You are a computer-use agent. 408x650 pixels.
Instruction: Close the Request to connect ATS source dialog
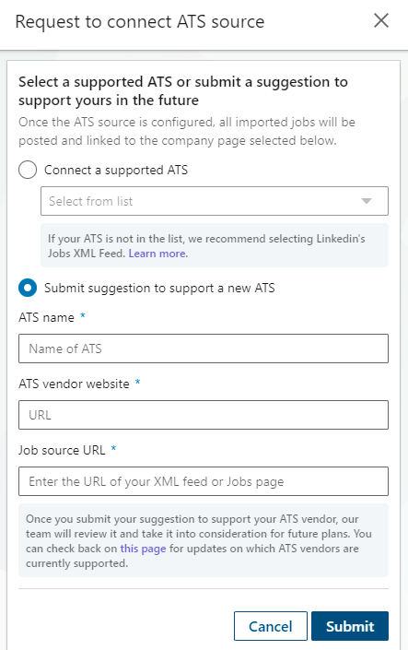(380, 20)
